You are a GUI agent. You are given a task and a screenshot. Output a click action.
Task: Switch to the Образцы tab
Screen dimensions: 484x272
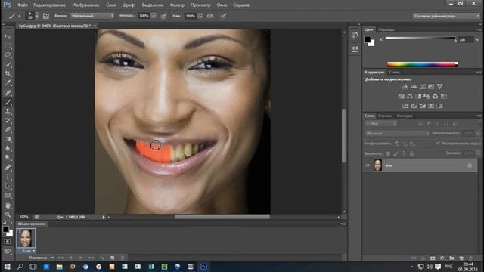tap(386, 29)
